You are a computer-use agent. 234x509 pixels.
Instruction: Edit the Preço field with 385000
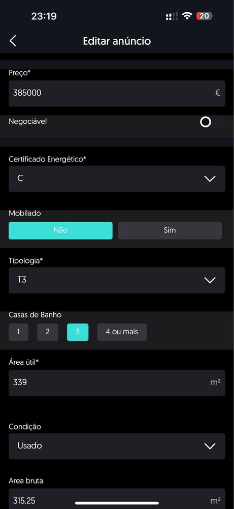pos(117,93)
